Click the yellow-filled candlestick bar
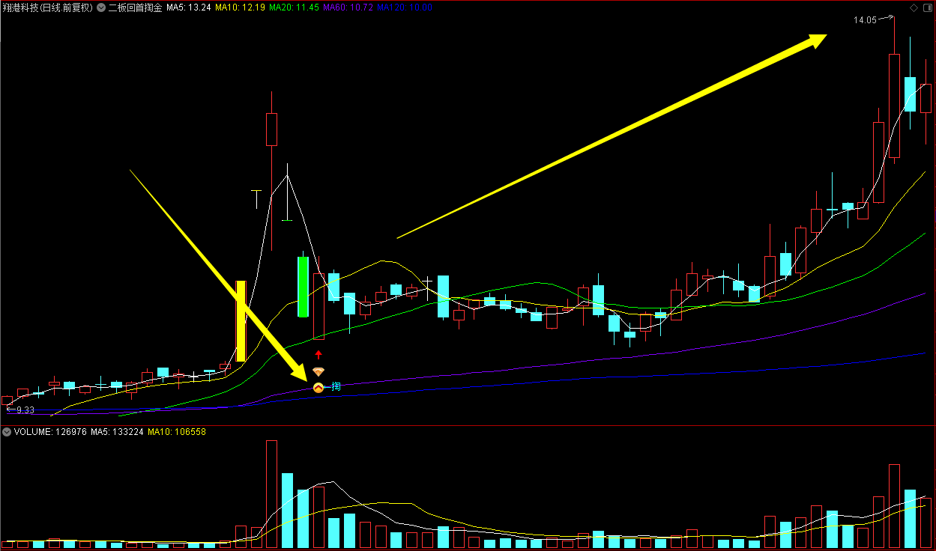936x551 pixels. [x=241, y=321]
